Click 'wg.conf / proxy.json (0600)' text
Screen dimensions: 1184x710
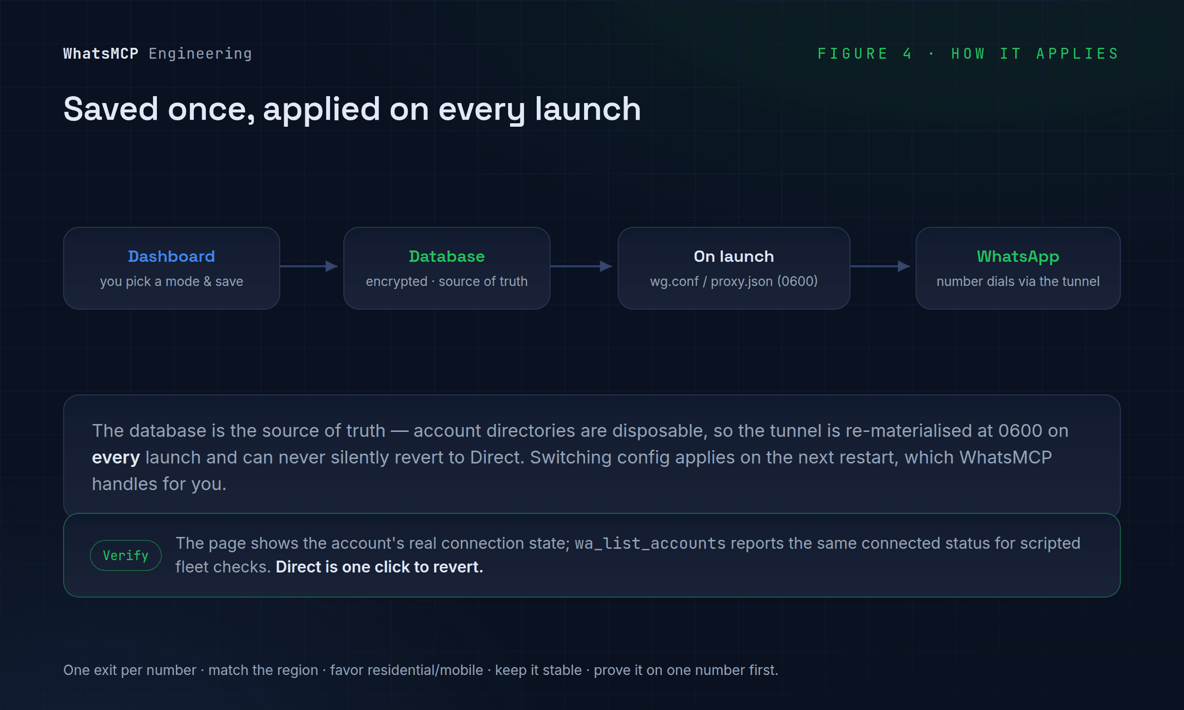click(734, 281)
